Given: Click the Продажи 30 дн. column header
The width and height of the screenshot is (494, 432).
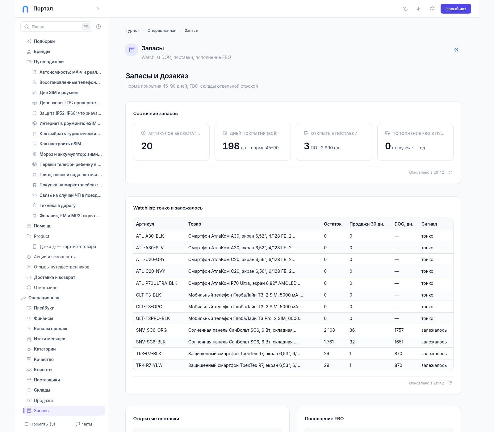Looking at the screenshot, I should pyautogui.click(x=367, y=224).
